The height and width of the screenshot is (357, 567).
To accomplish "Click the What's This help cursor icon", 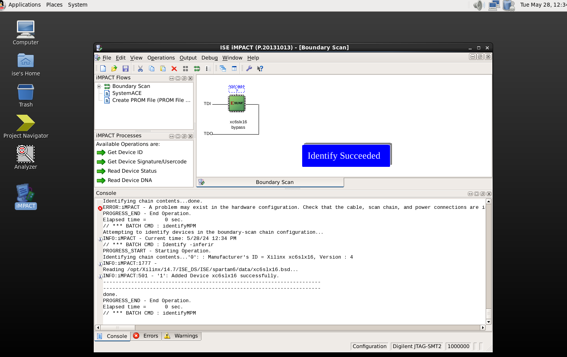I will pyautogui.click(x=260, y=68).
